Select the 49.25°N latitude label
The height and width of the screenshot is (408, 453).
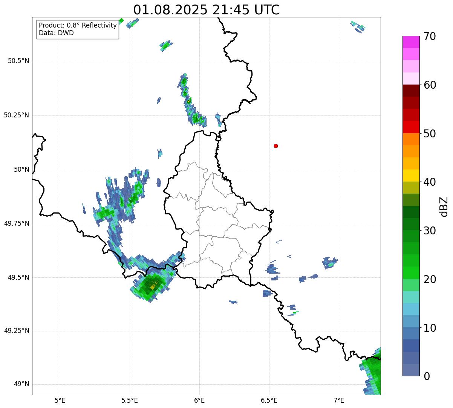17,331
